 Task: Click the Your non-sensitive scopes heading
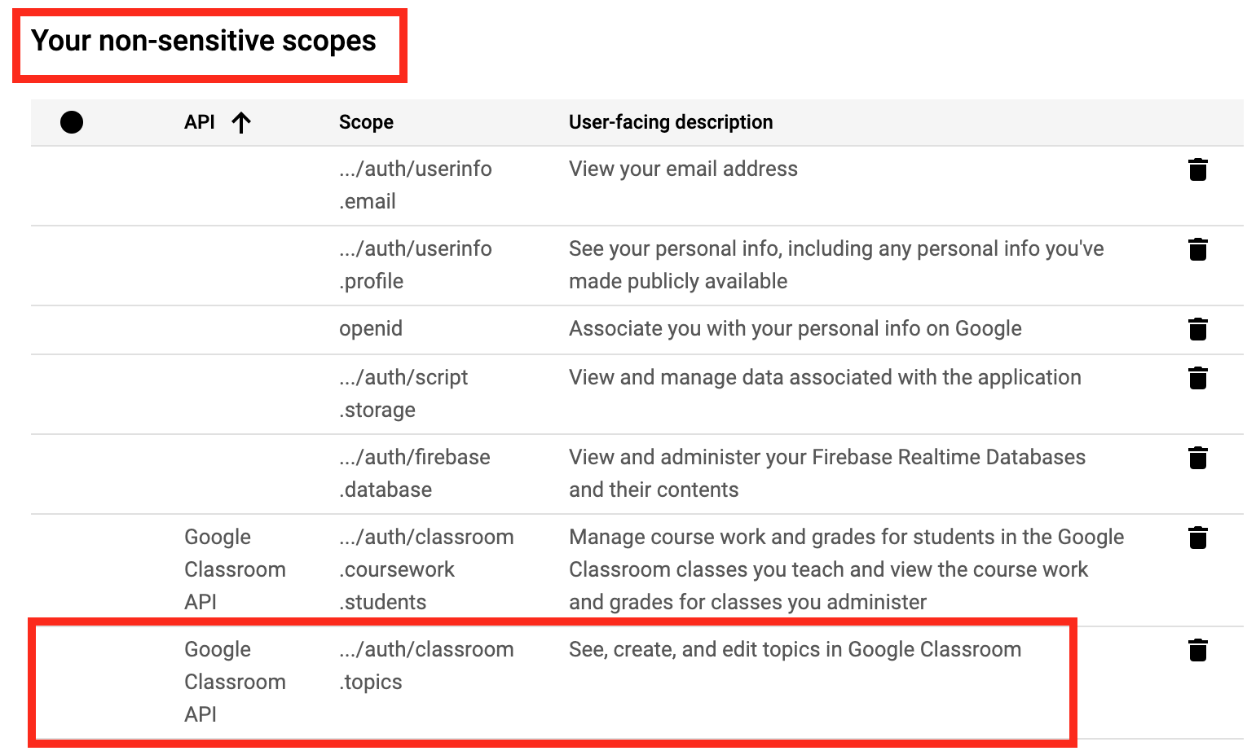204,41
